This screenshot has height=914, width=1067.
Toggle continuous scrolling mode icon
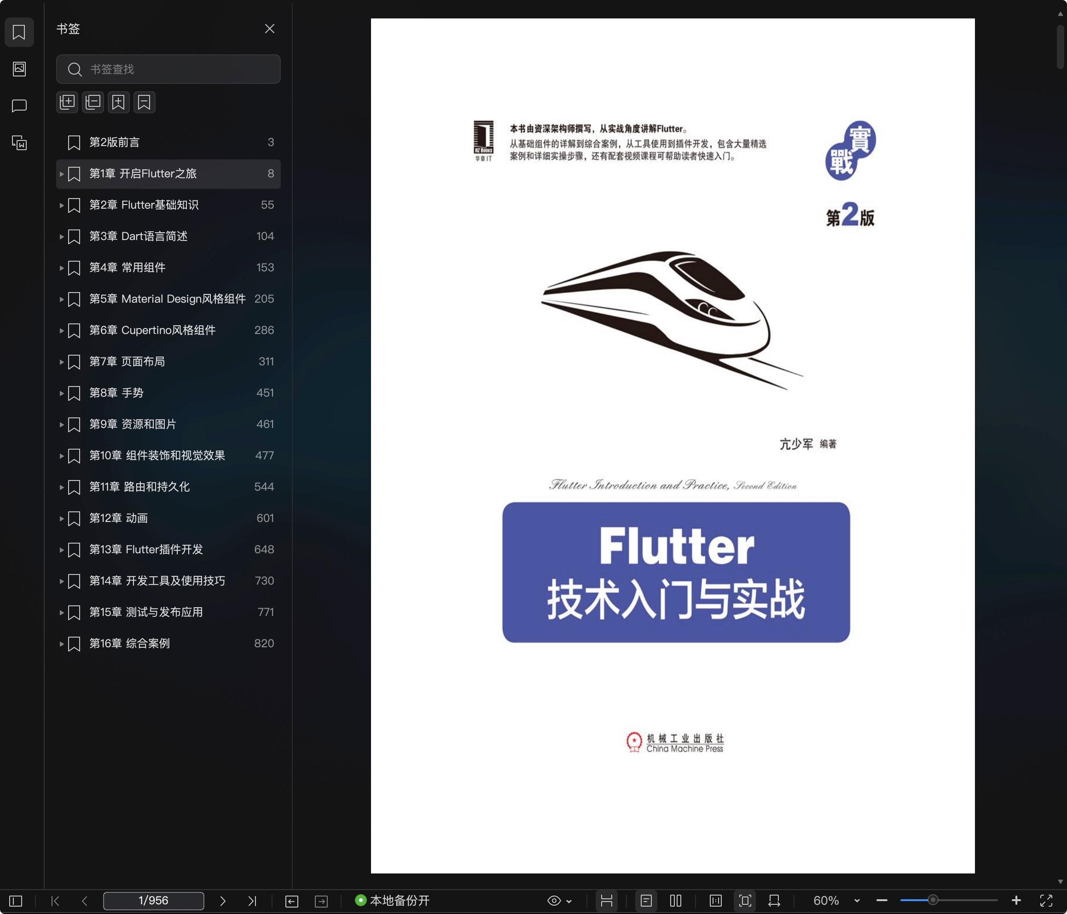point(607,901)
